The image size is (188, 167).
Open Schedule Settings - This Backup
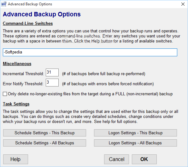coord(44,133)
